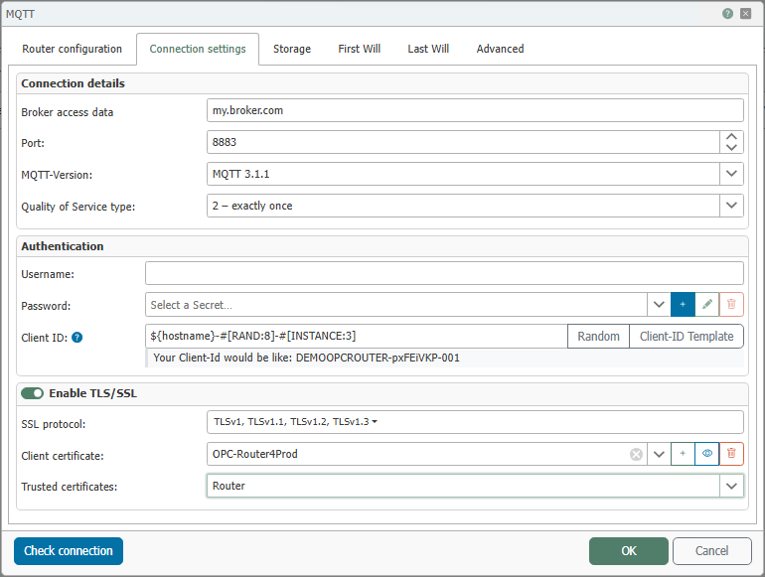Click the 'Authentication' section header
Screen dimensions: 765x577
click(62, 246)
